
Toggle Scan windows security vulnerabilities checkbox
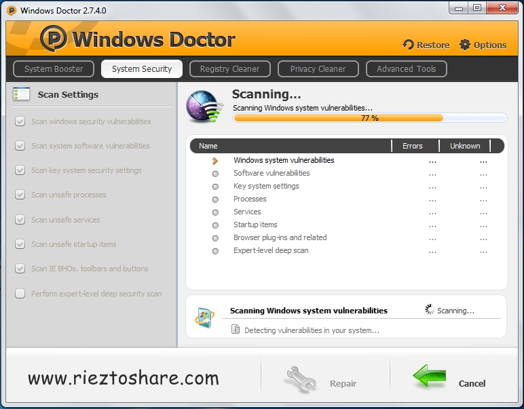coord(20,121)
